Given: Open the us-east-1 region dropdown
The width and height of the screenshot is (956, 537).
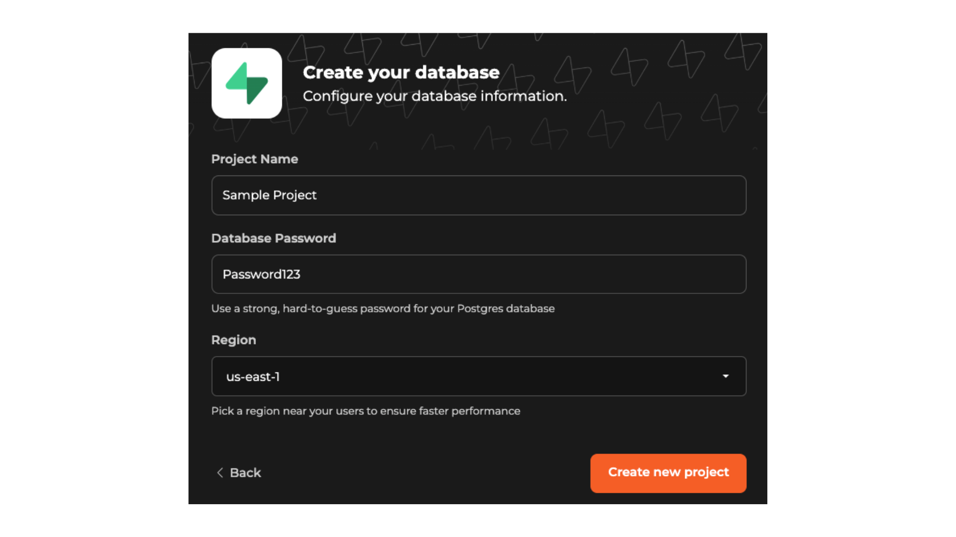Looking at the screenshot, I should tap(478, 376).
